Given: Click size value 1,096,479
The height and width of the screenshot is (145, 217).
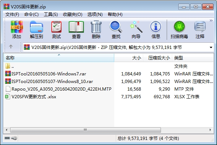Looking at the screenshot, I should [131, 82].
